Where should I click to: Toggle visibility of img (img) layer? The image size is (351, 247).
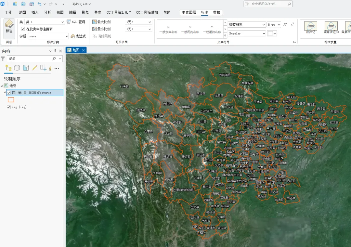tap(9, 107)
